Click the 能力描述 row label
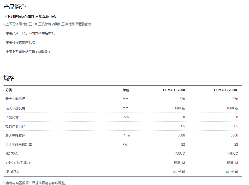Image resolution: width=249 pixels, height=185 pixels. 12,172
